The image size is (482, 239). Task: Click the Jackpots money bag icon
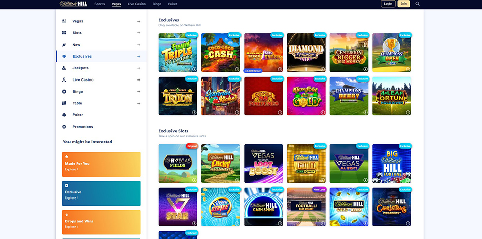64,68
